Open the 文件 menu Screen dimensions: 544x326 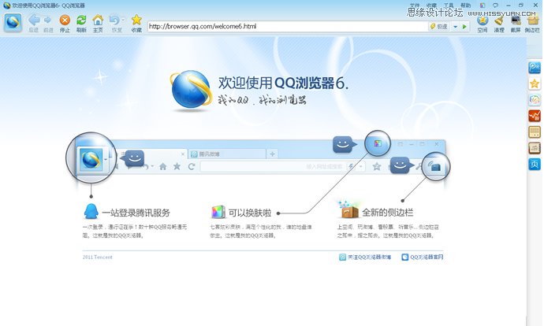click(415, 6)
